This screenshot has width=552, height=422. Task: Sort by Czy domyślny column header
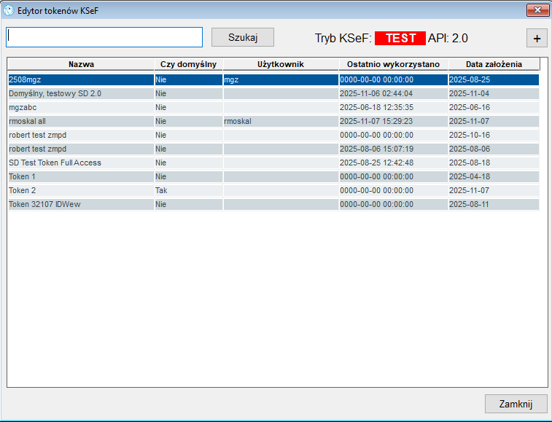[188, 64]
